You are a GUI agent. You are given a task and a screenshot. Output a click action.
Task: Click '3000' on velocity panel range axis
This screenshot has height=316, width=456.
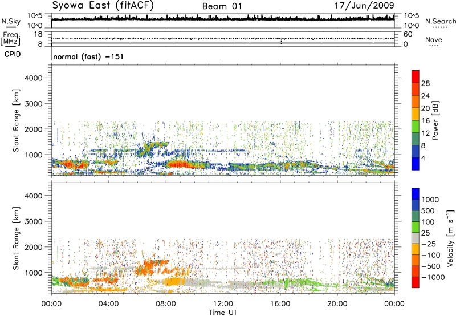pyautogui.click(x=33, y=222)
